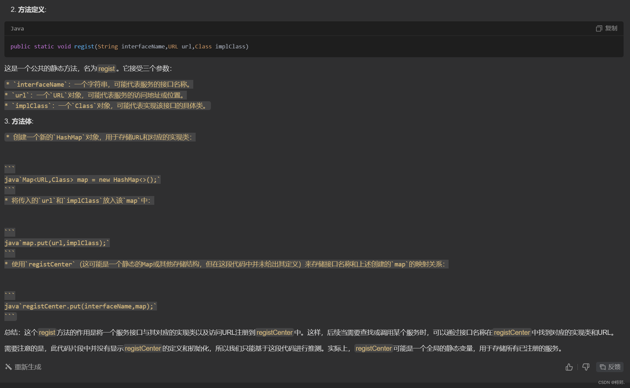The width and height of the screenshot is (630, 388).
Task: Click registCenter after 访问URL注册到 in the summary
Action: coord(275,333)
